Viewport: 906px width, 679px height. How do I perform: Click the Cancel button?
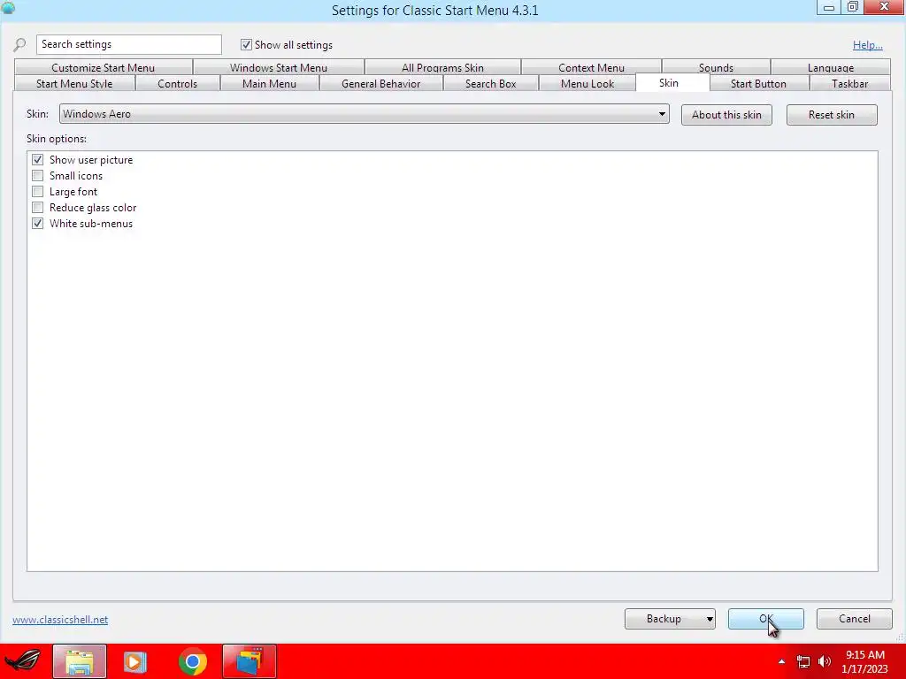(854, 619)
